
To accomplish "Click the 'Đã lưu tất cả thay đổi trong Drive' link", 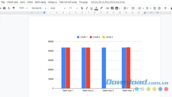I will pos(108,2).
